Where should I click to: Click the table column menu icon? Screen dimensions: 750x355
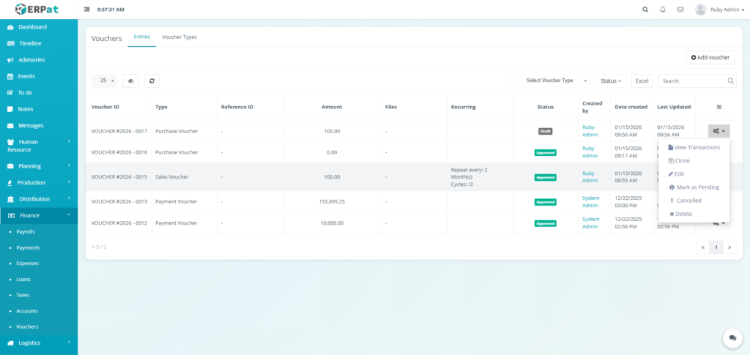[x=719, y=107]
